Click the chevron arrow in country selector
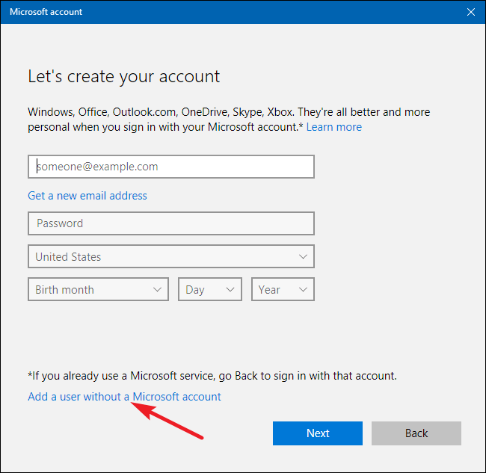This screenshot has width=486, height=473. 303,256
